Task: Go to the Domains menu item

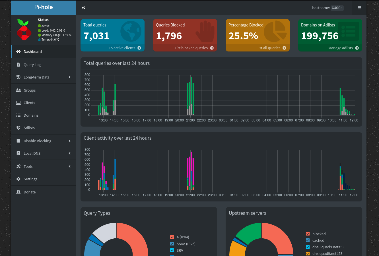Action: click(x=31, y=115)
